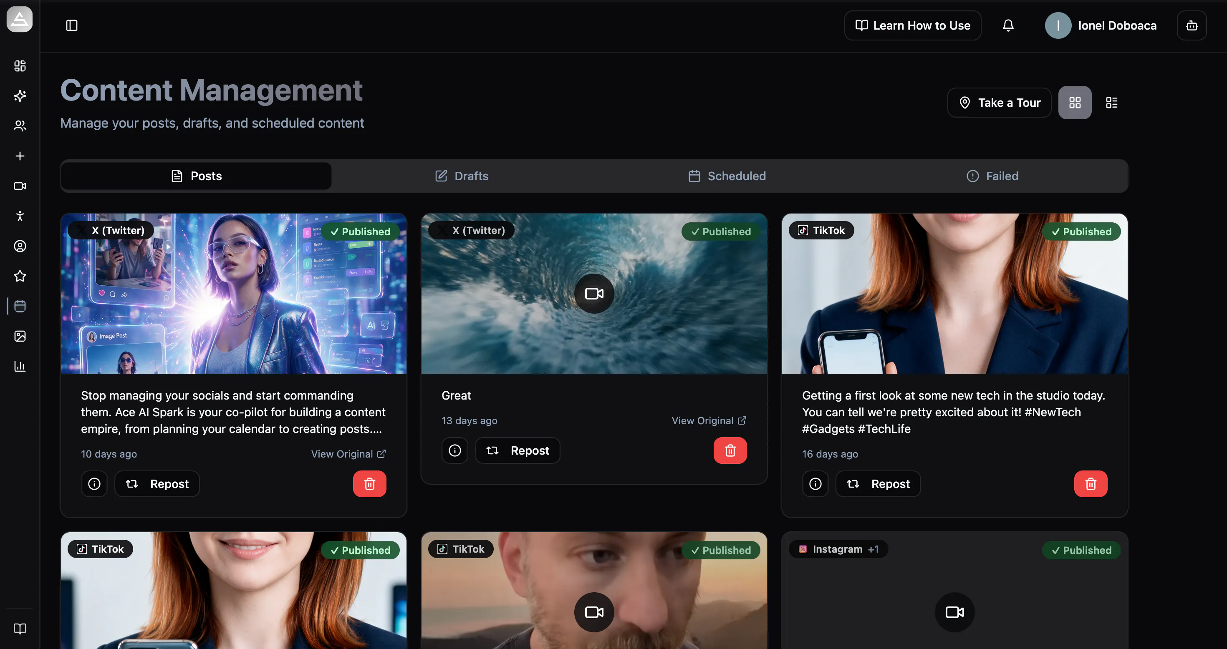Play the Instagram +1 post video
Viewport: 1227px width, 649px height.
[954, 612]
